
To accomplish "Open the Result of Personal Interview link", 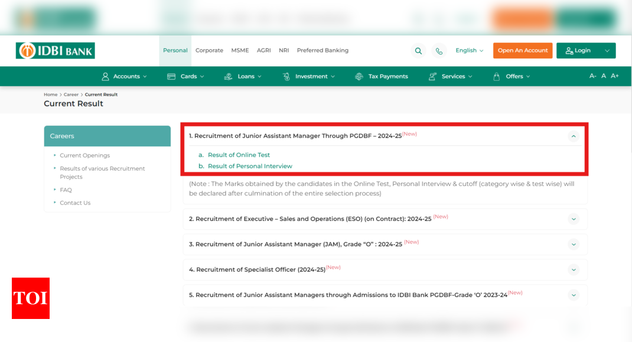I will (x=250, y=166).
